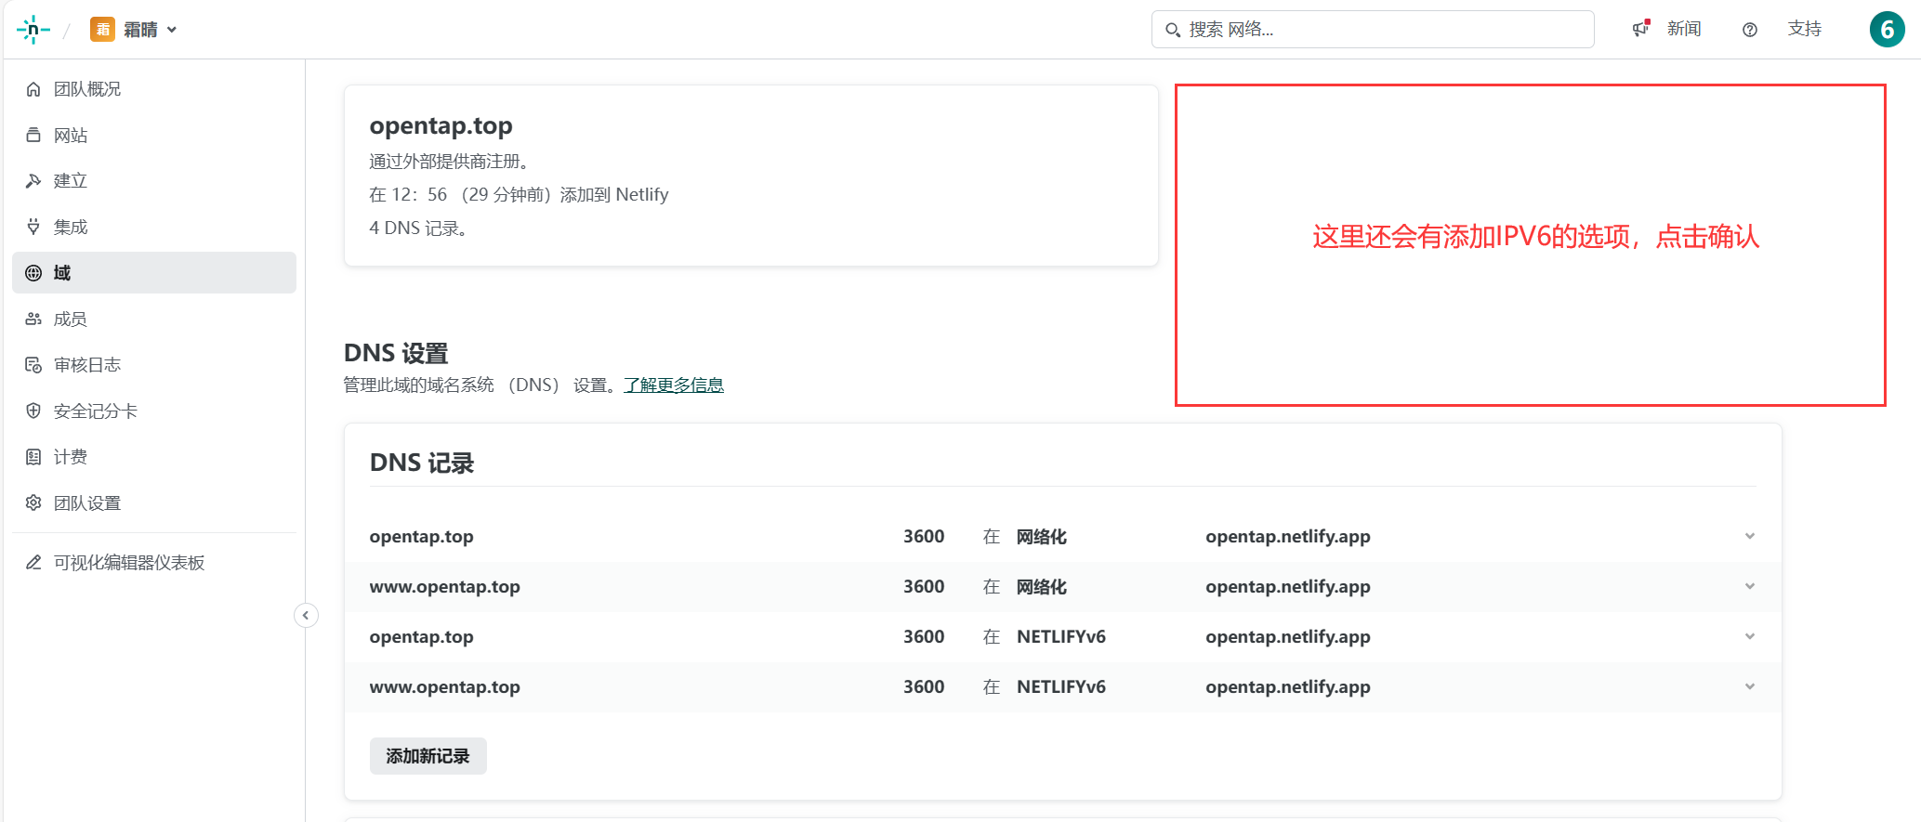Viewport: 1921px width, 822px height.
Task: Open the 新闻 news link
Action: (x=1684, y=29)
